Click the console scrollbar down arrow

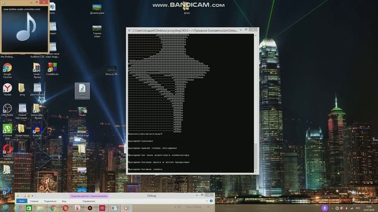click(x=256, y=171)
